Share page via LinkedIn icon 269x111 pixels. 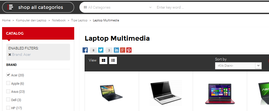pyautogui.click(x=116, y=50)
